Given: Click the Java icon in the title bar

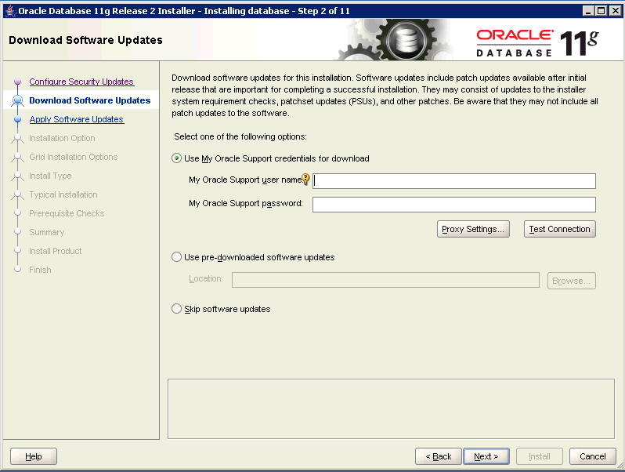Looking at the screenshot, I should [9, 12].
